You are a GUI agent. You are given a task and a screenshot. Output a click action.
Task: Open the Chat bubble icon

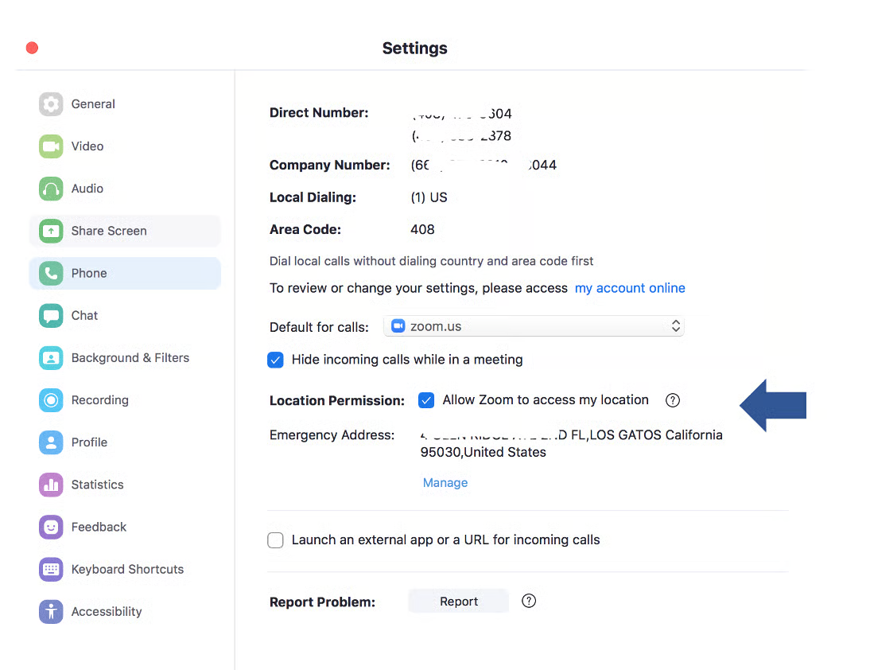click(51, 315)
